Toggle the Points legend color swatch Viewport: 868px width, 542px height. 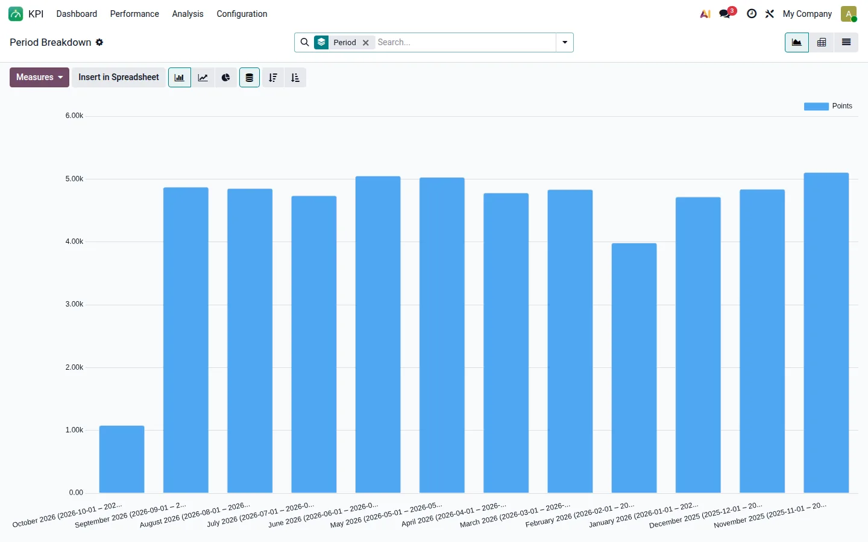[x=816, y=107]
